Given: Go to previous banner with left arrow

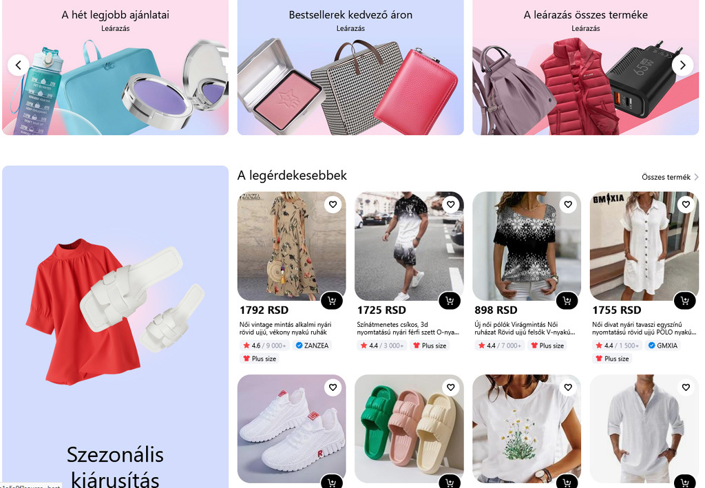Looking at the screenshot, I should pos(19,65).
